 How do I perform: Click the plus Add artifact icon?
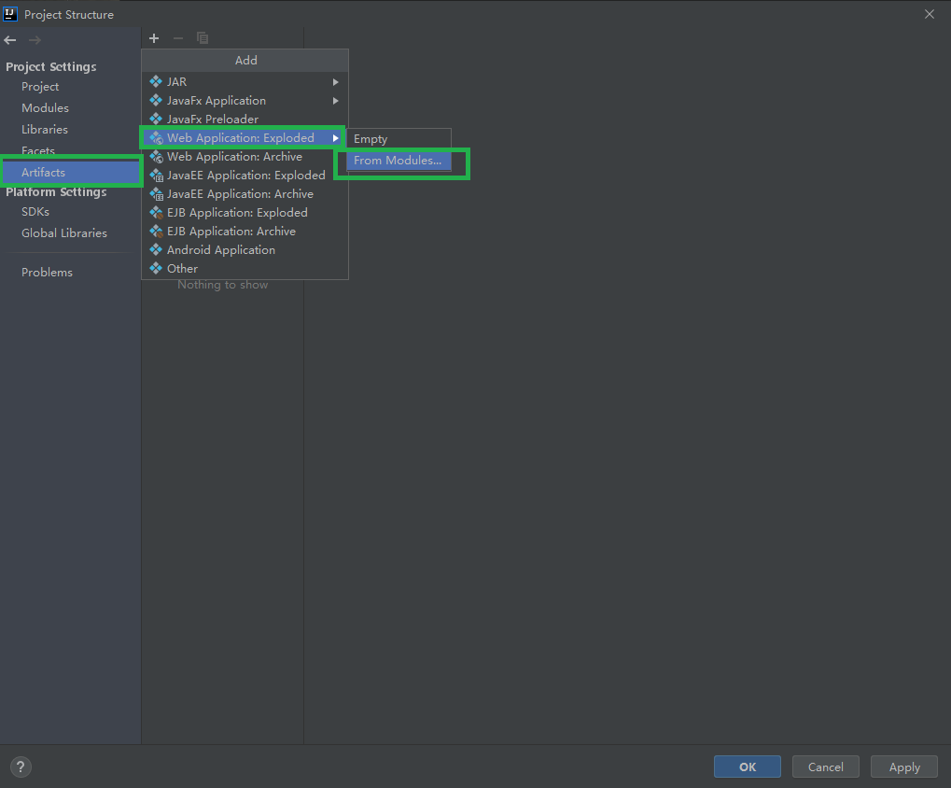[x=154, y=38]
